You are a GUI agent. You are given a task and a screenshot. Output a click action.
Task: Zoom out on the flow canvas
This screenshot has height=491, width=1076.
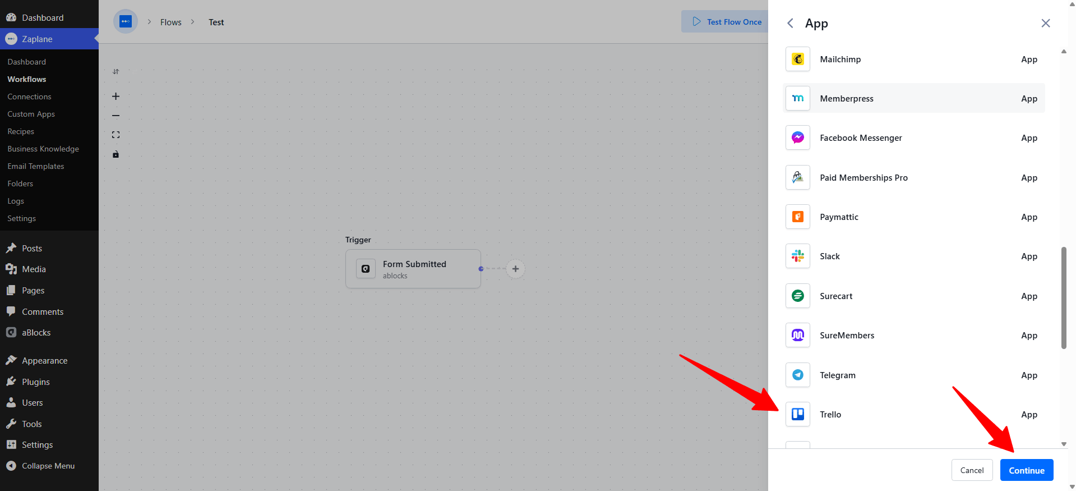pos(116,116)
